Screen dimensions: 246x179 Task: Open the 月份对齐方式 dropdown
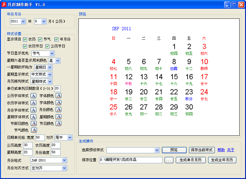tap(49, 168)
